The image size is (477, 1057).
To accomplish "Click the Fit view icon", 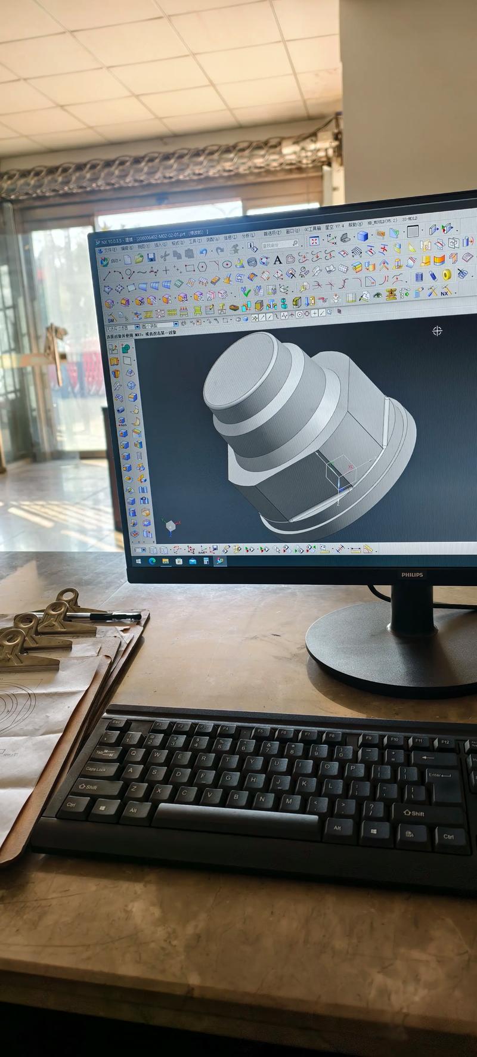I will coord(314,241).
